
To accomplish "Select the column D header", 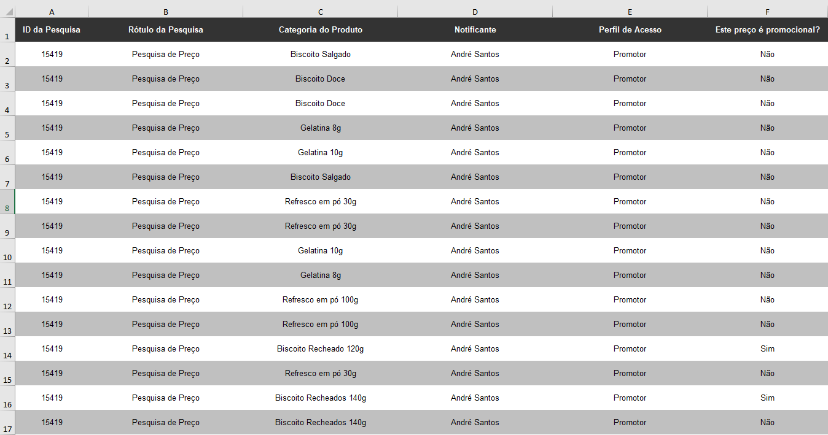I will (x=475, y=12).
